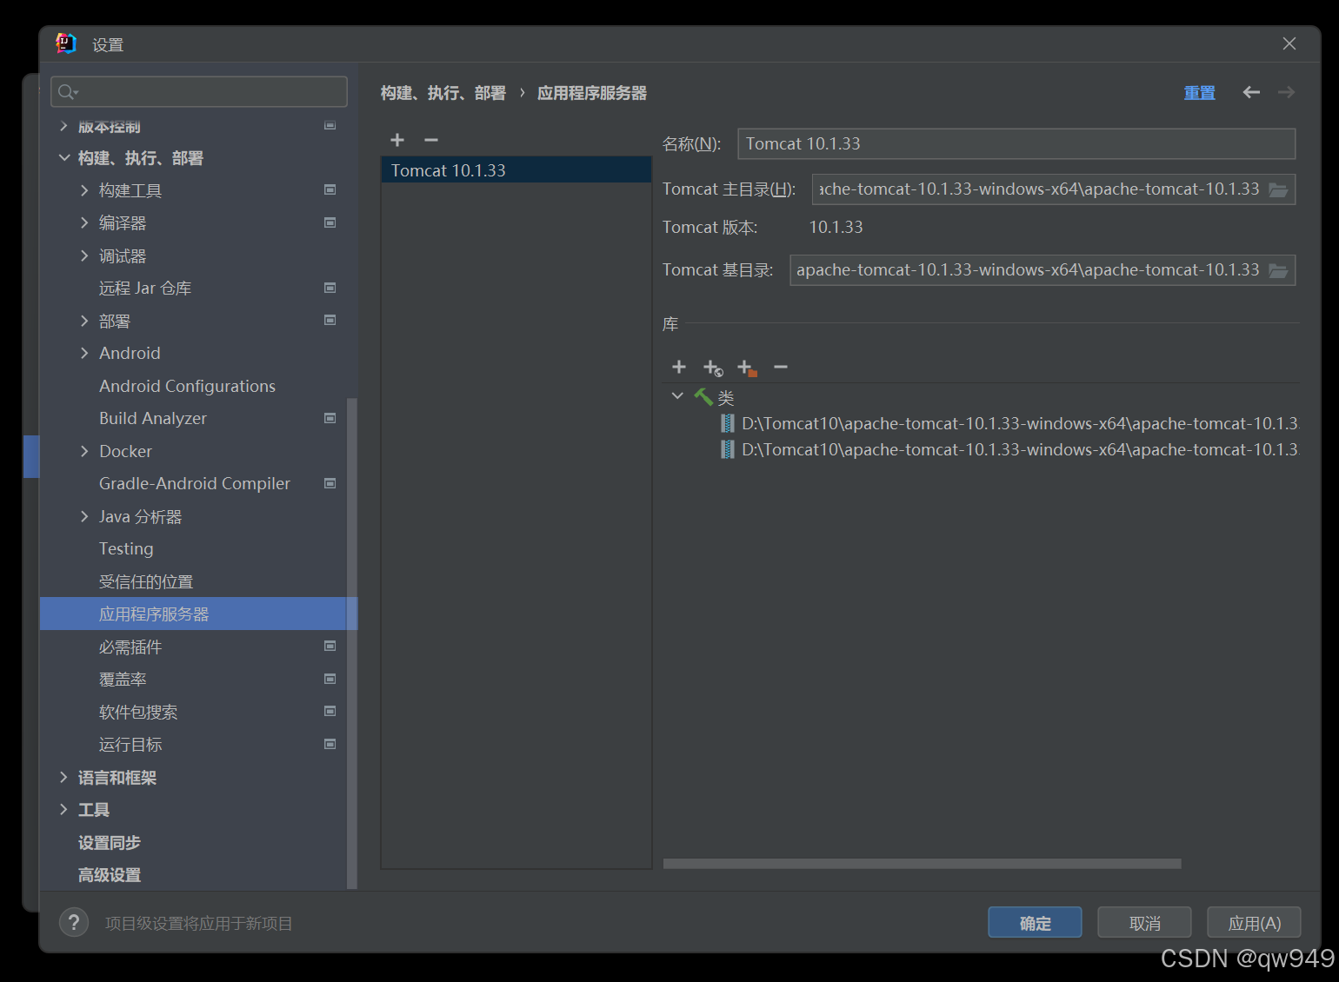1339x982 pixels.
Task: Browse for Tomcat home directory folder
Action: pos(1278,189)
